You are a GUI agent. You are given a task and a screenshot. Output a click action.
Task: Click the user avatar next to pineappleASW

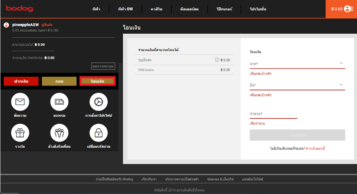[x=6, y=25]
